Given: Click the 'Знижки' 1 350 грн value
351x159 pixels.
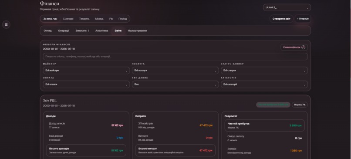Looking at the screenshot, I should (x=296, y=151).
